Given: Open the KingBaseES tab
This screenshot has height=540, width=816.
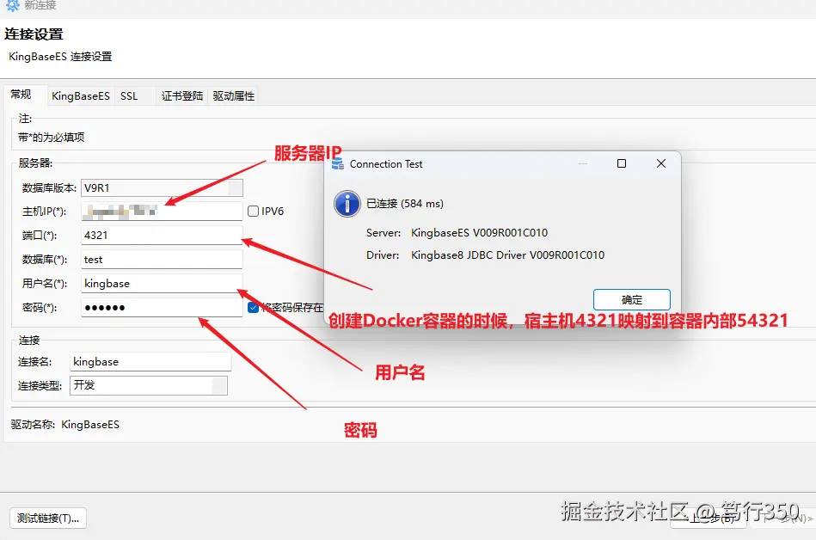Looking at the screenshot, I should [81, 95].
